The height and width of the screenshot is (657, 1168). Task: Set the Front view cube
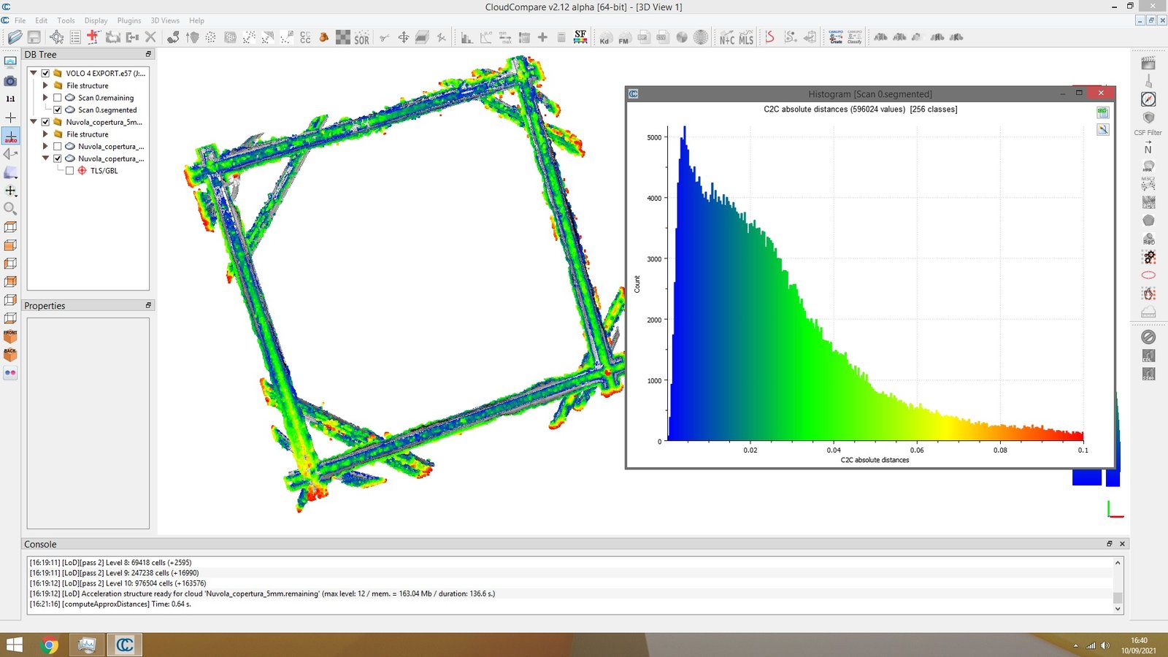pos(10,337)
